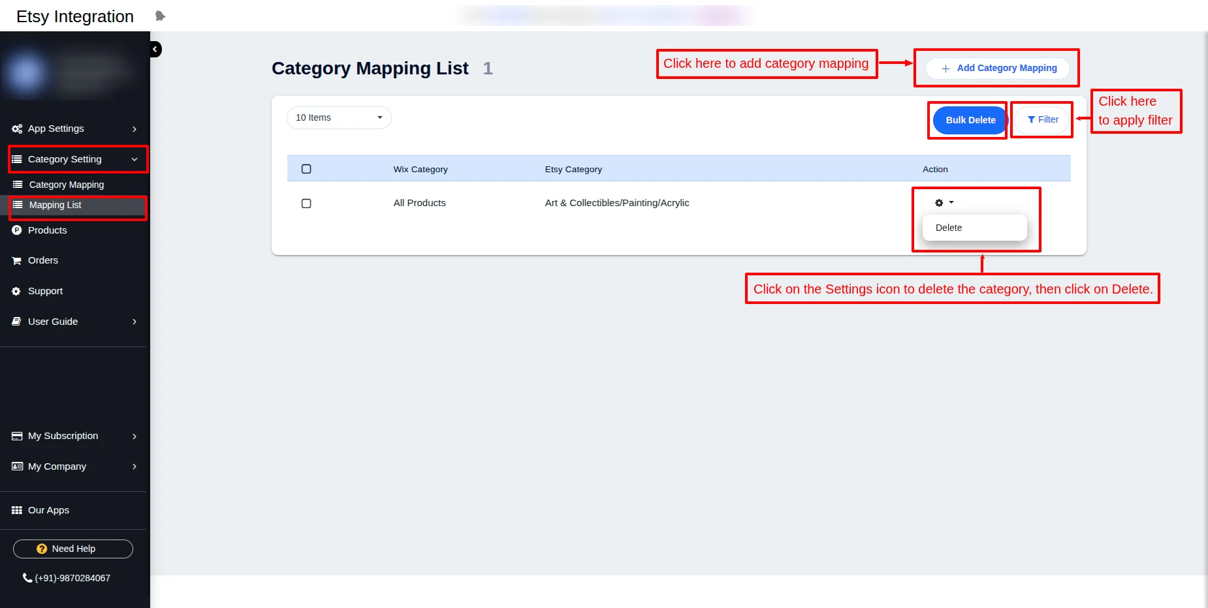Click the funnel icon in Filter
The image size is (1208, 608).
point(1031,120)
